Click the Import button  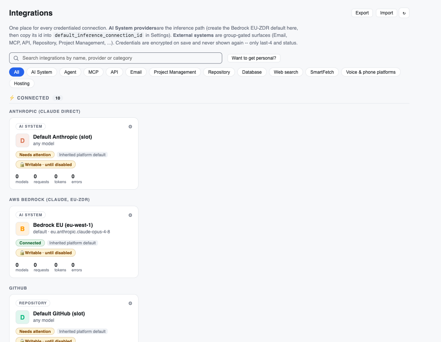click(x=387, y=13)
